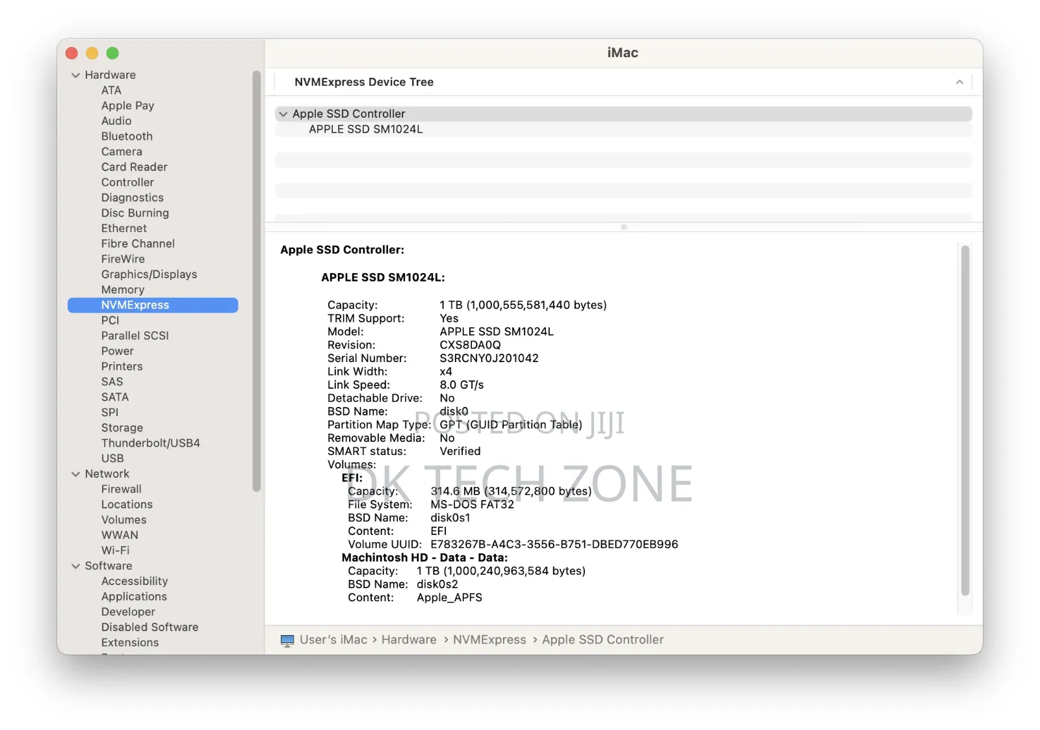Click the details pane vertical scrollbar
Screen dimensions: 1040x730
965,420
